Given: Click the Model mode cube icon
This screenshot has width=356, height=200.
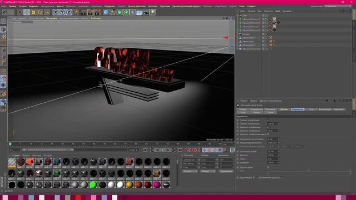Looking at the screenshot, I should point(3,29).
